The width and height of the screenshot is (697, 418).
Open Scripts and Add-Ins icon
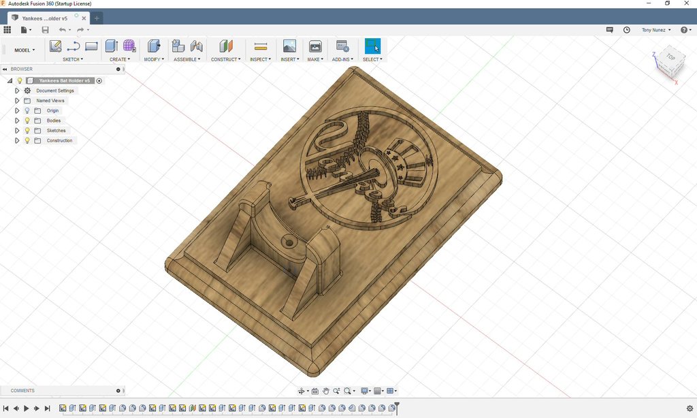click(x=342, y=46)
